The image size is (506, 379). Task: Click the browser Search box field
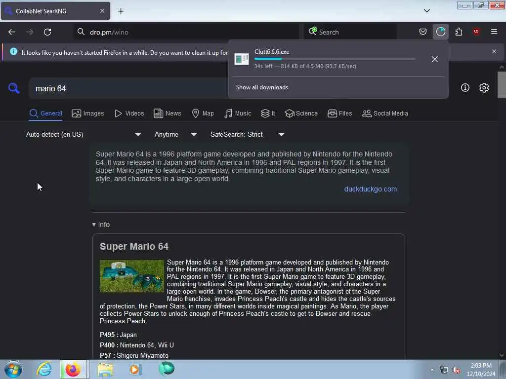(350, 32)
